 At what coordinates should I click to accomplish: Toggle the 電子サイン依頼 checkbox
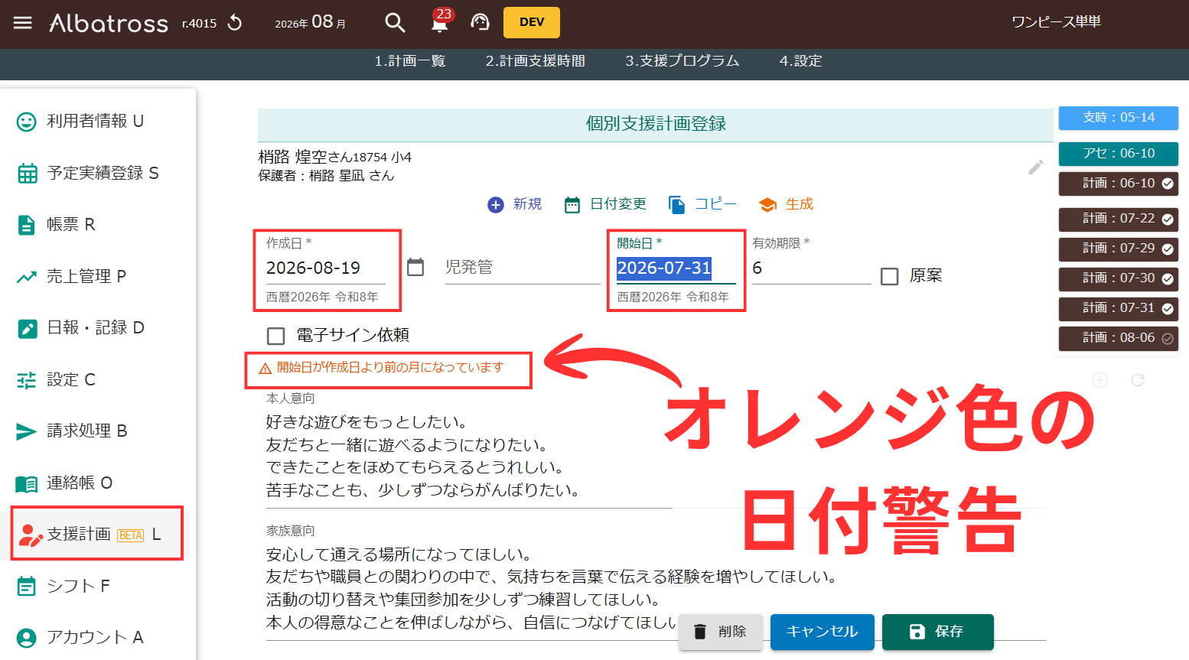[x=275, y=336]
